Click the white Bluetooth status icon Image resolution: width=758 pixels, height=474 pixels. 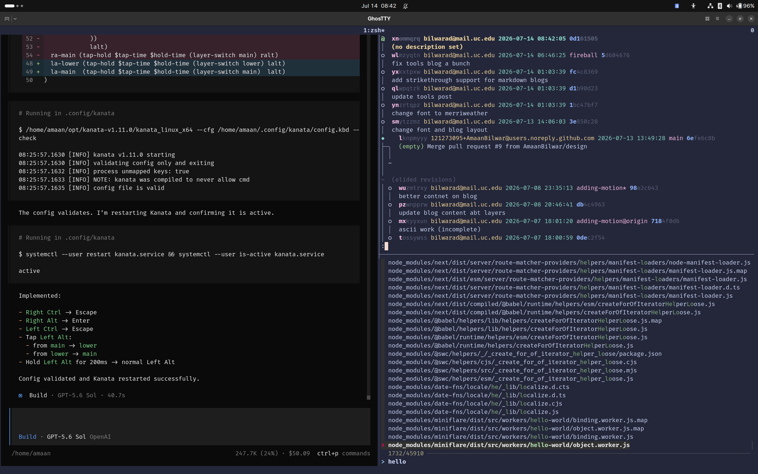720,6
